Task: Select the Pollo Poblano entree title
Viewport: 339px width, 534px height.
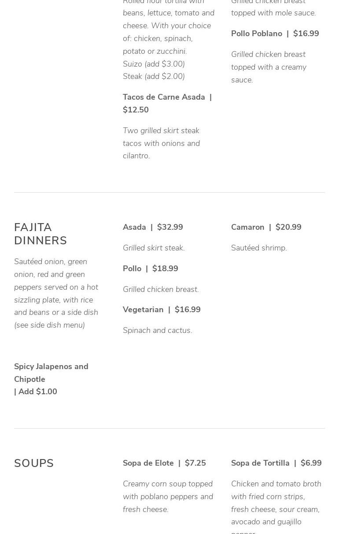Action: tap(275, 34)
